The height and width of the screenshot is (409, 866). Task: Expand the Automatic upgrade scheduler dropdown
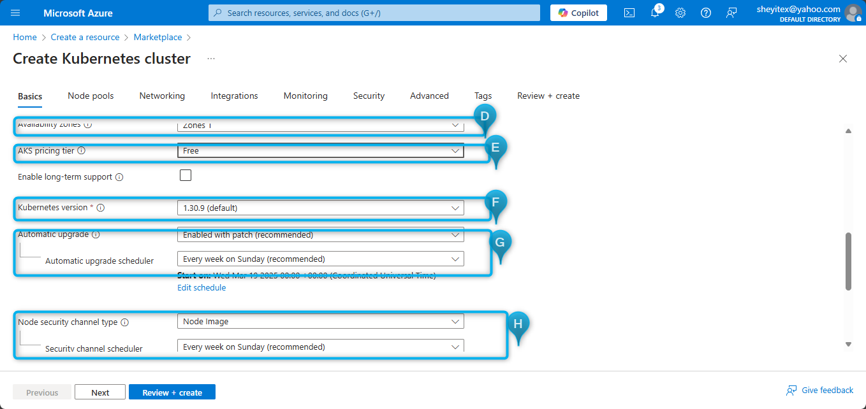coord(320,259)
